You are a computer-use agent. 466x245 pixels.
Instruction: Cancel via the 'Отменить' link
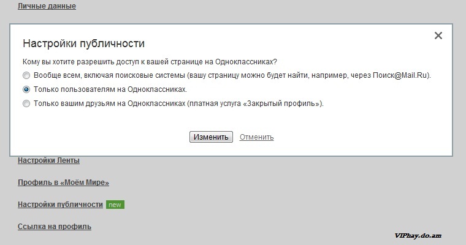(x=256, y=137)
